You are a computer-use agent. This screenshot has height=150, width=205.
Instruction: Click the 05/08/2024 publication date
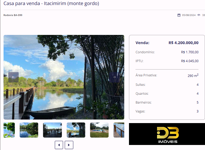click(189, 15)
